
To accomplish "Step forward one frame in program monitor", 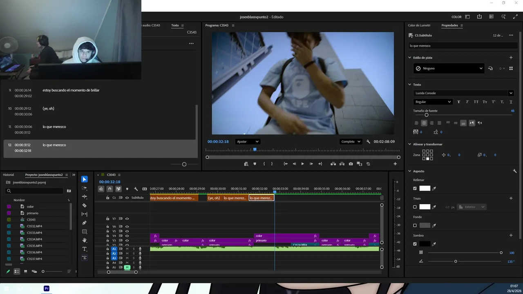I will (311, 164).
